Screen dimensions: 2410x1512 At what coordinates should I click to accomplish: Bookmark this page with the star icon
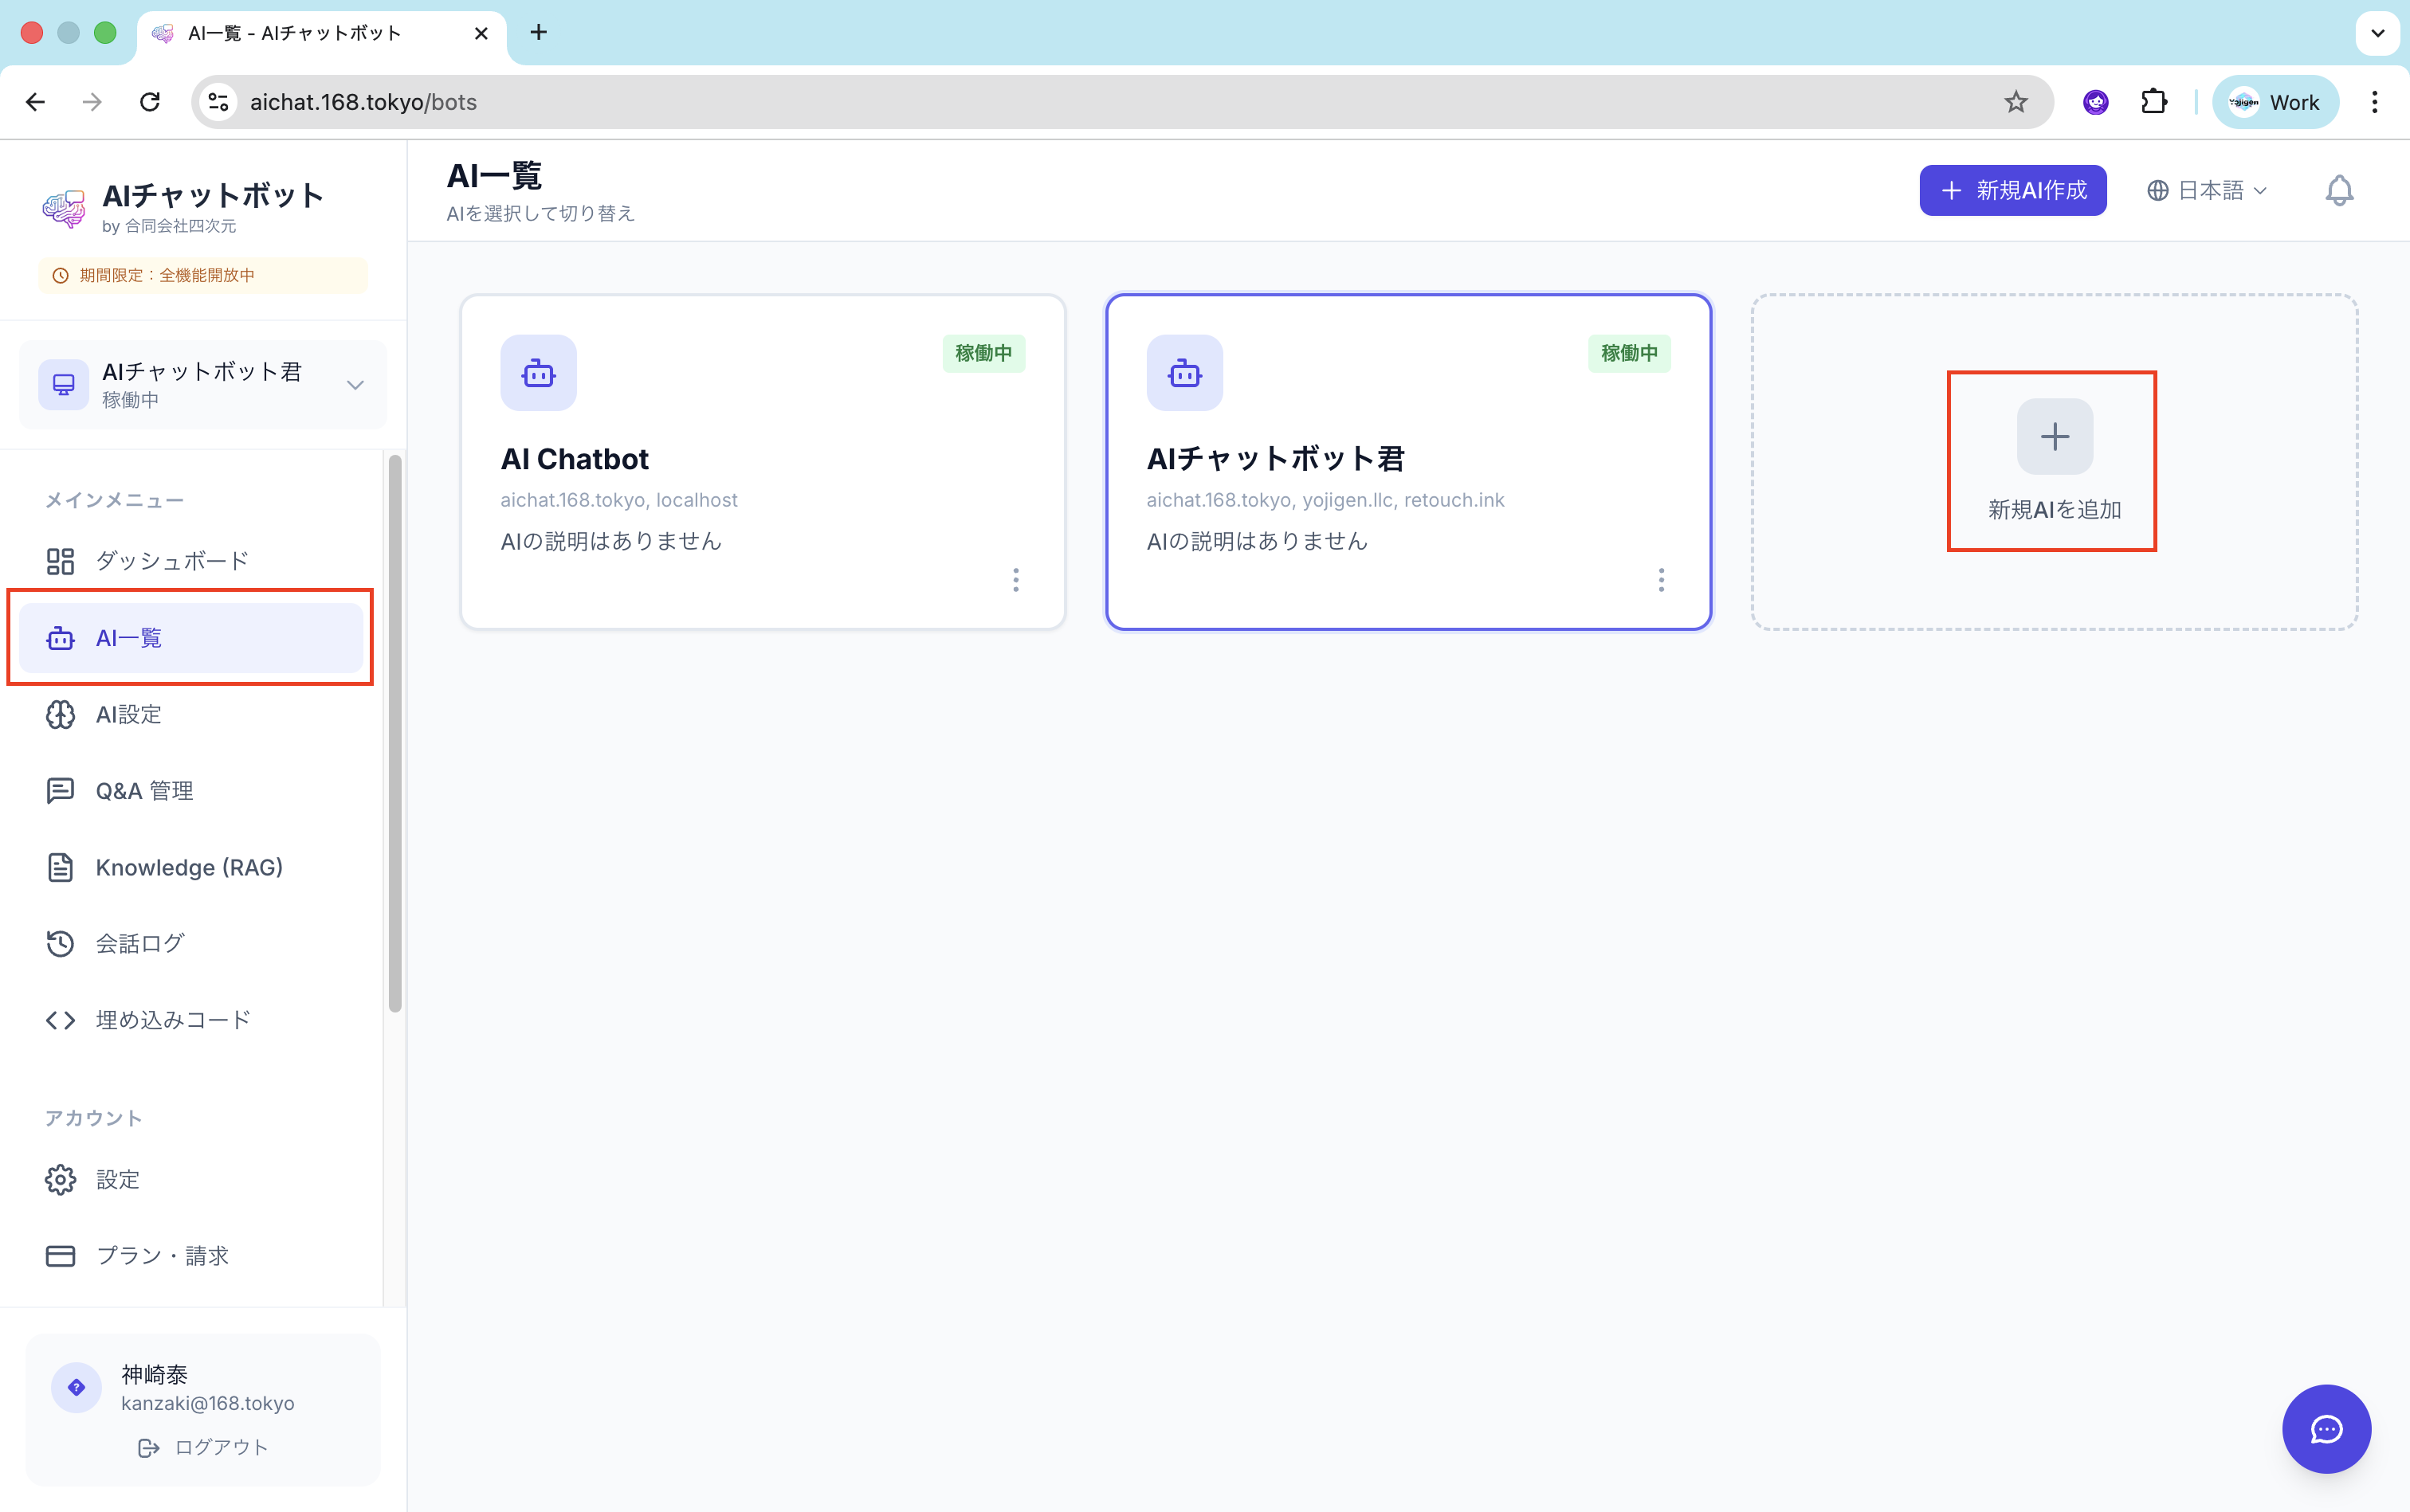tap(2015, 102)
